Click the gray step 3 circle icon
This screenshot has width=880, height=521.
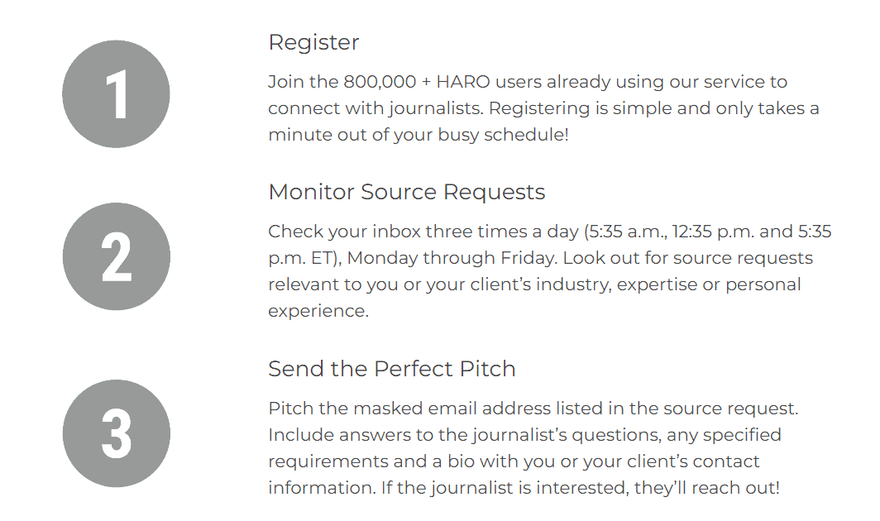coord(116,433)
